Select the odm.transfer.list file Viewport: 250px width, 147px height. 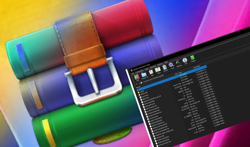(151, 107)
